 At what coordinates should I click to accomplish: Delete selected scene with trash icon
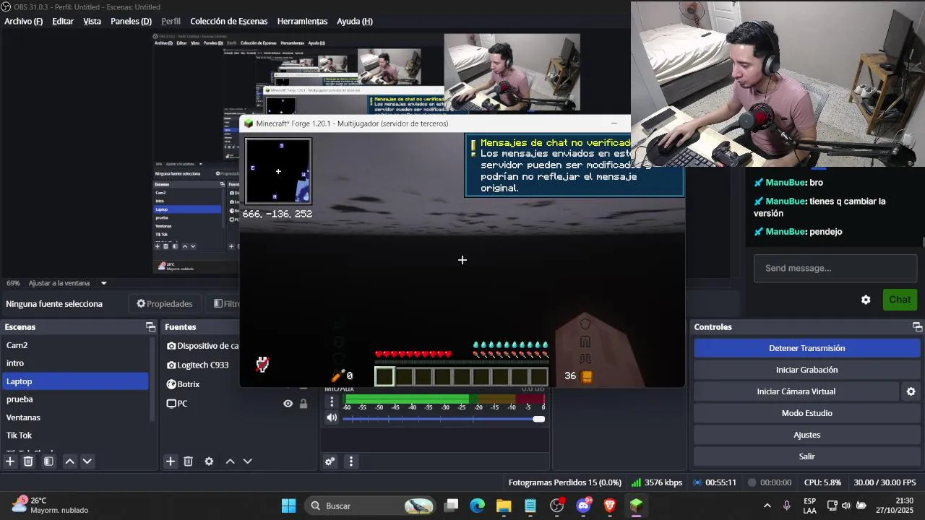tap(28, 461)
